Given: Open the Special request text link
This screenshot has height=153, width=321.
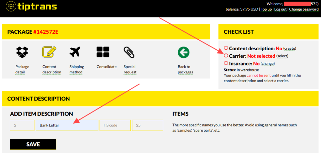Looking at the screenshot, I should tap(130, 70).
